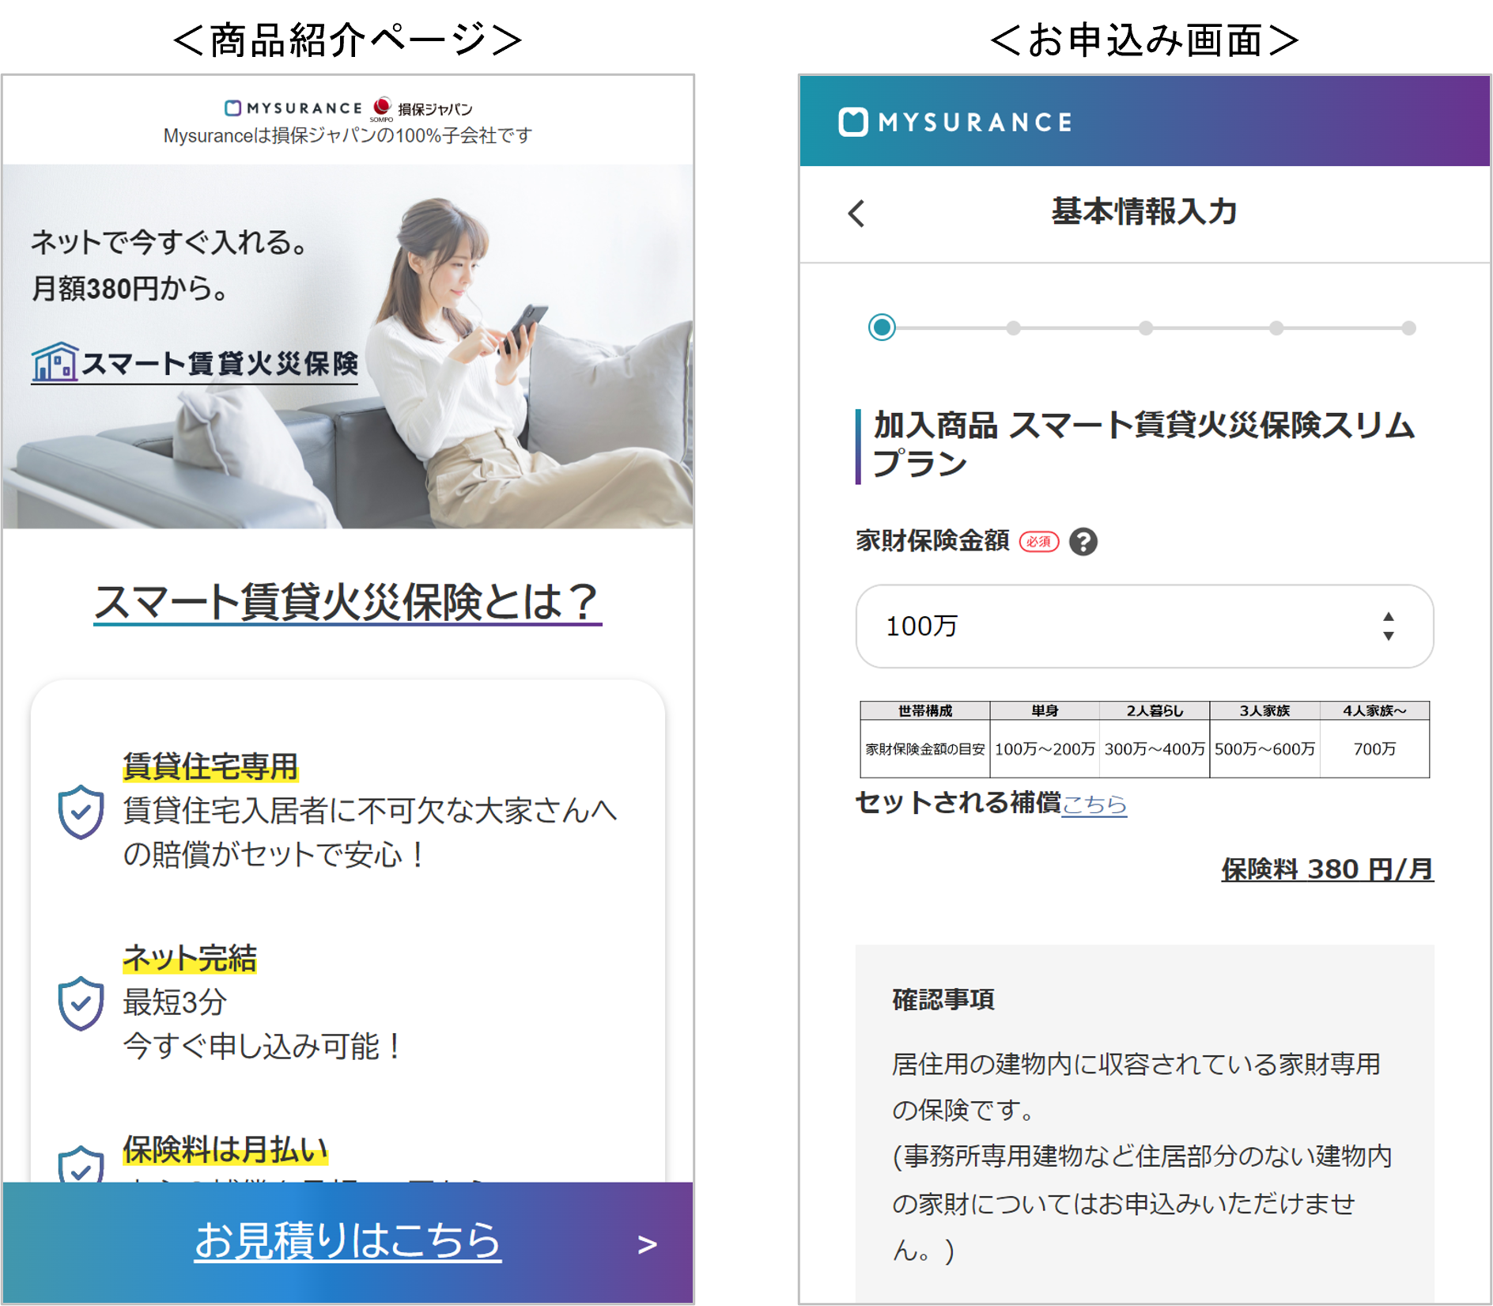Click the back arrow beside 基本情報入力
Viewport: 1493px width, 1306px height.
pos(856,213)
